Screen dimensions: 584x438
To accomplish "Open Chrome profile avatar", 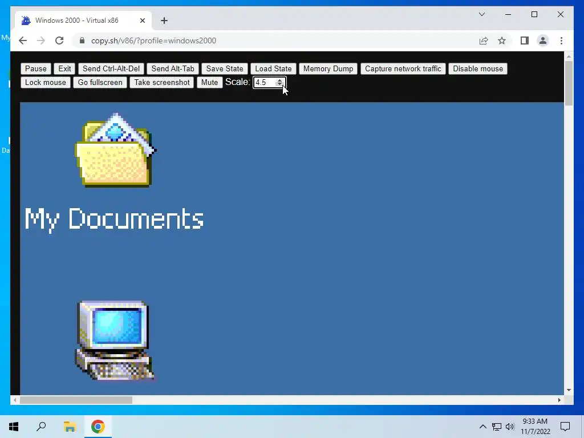I will 543,40.
